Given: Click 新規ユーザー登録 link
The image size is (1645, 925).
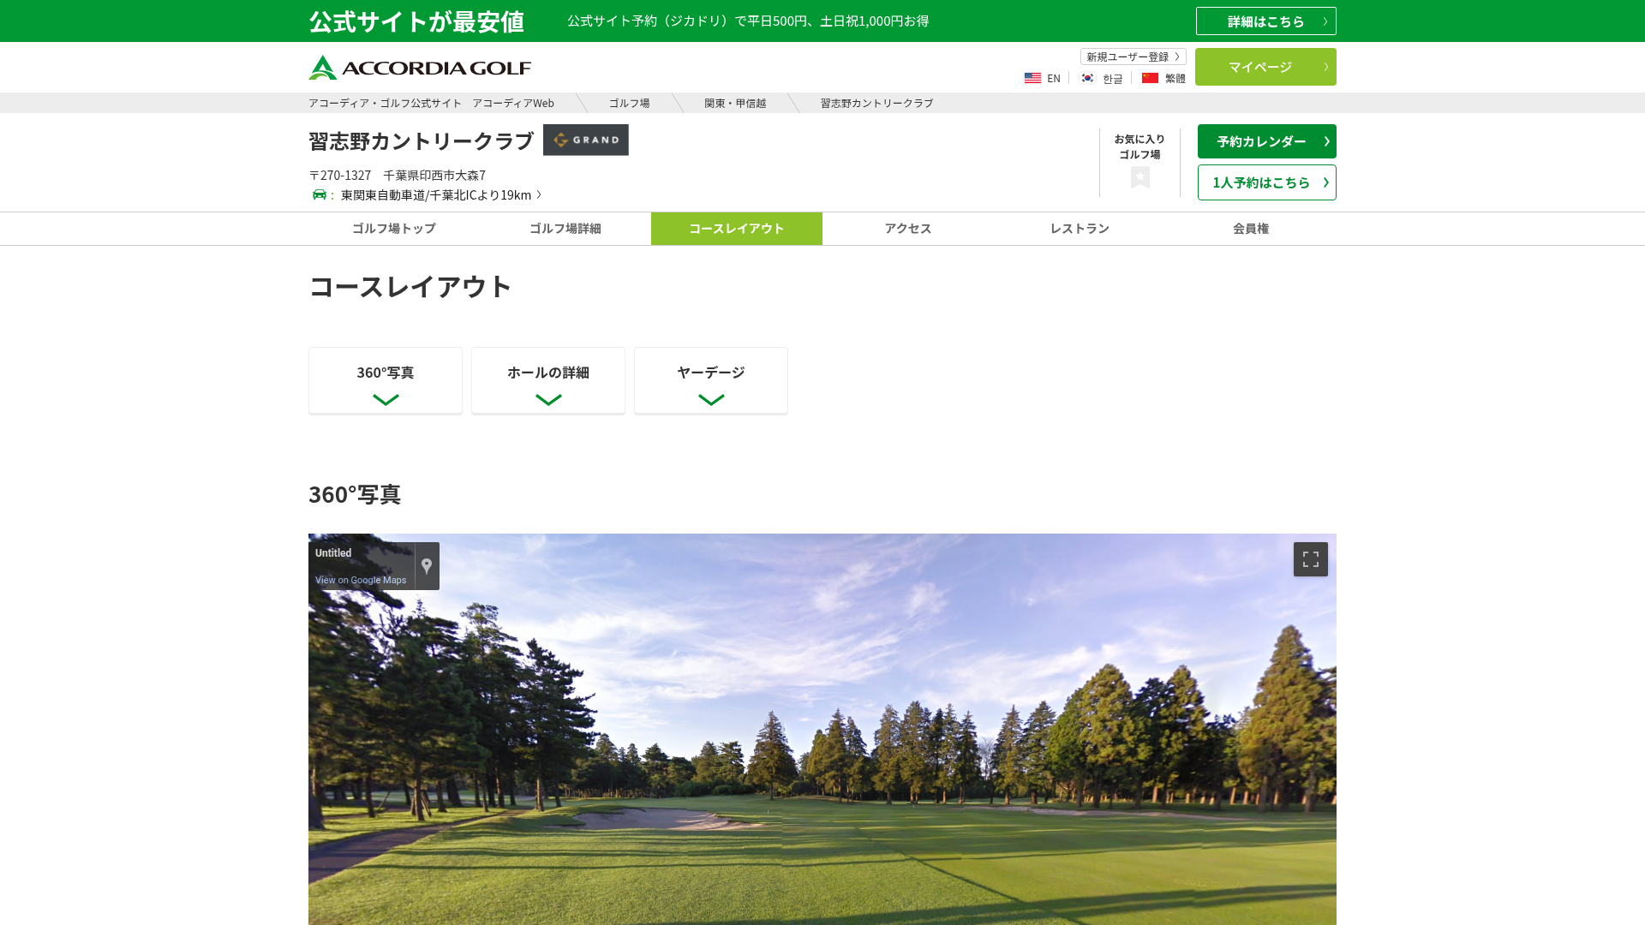Looking at the screenshot, I should pyautogui.click(x=1133, y=57).
